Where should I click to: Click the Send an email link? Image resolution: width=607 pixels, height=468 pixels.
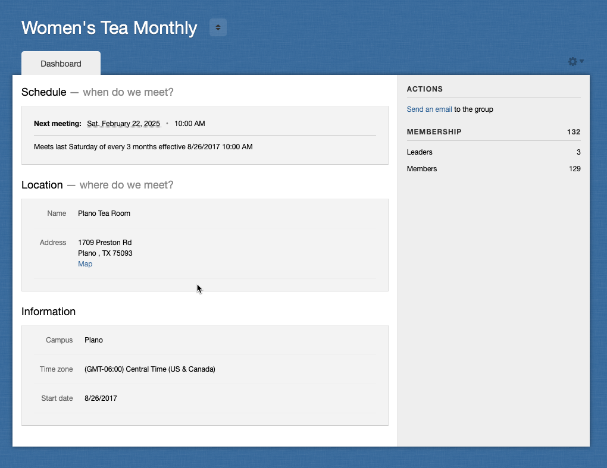pyautogui.click(x=429, y=109)
